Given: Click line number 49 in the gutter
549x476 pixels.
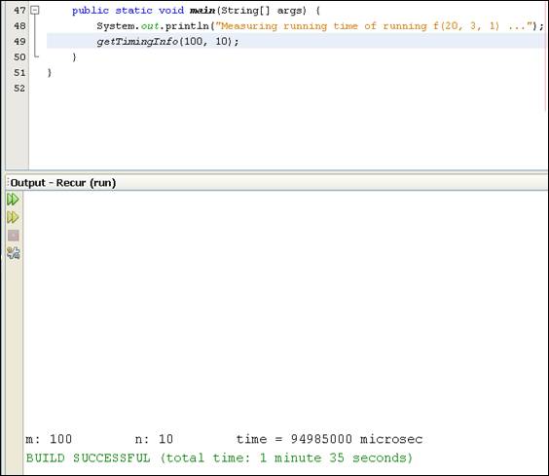Looking at the screenshot, I should tap(19, 41).
